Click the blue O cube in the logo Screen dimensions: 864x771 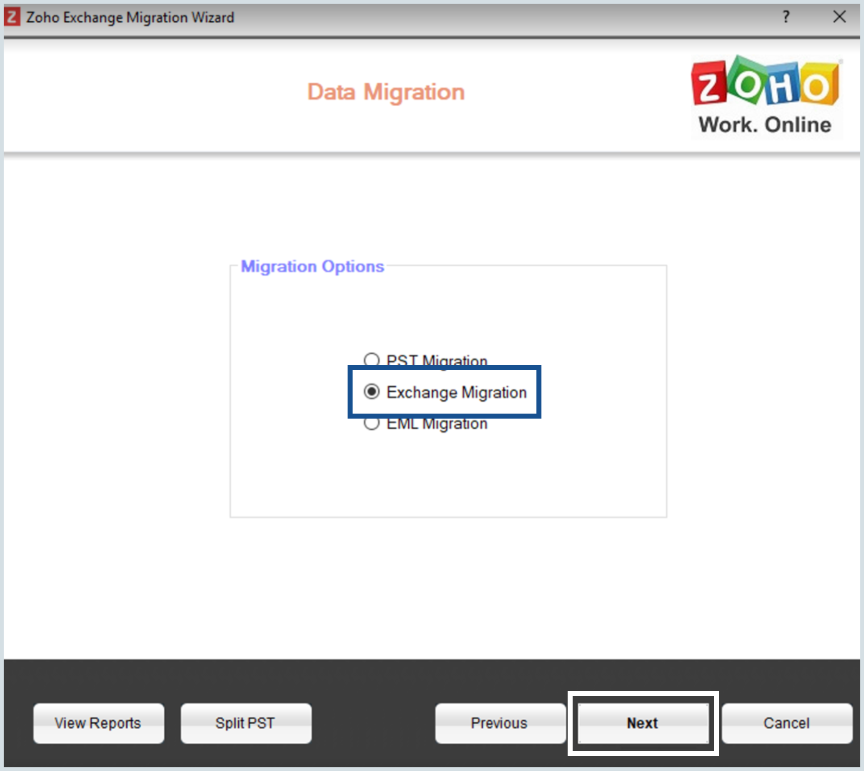click(x=781, y=84)
